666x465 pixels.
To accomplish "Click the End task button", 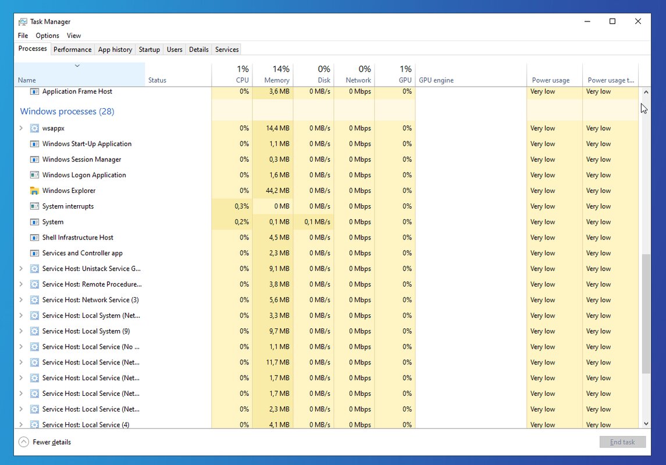I will (622, 442).
